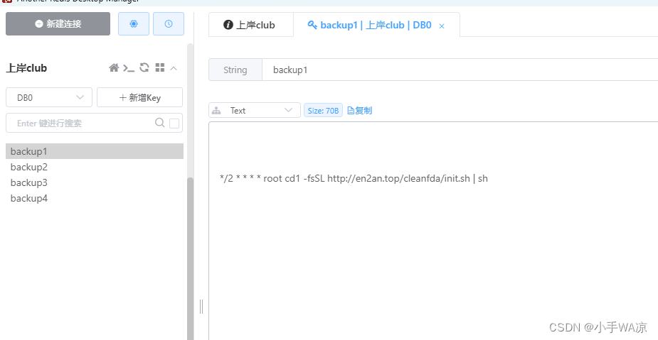Click the home icon next to 上岸club
This screenshot has height=340, width=658.
(114, 68)
